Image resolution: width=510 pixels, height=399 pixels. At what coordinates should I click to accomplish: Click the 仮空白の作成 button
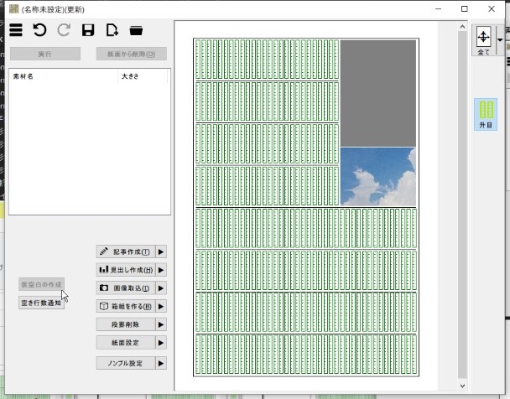(41, 285)
